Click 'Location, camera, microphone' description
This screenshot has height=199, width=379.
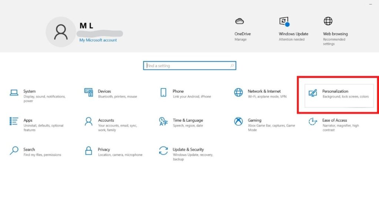120,155
